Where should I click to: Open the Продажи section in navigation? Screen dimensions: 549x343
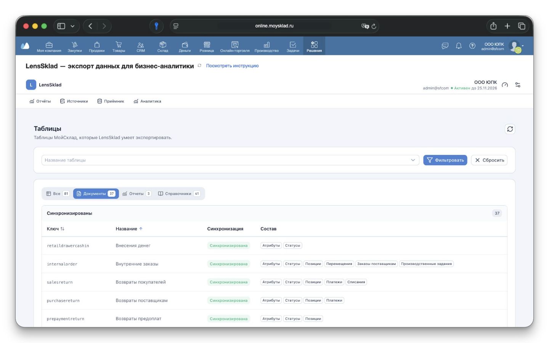[x=97, y=46]
